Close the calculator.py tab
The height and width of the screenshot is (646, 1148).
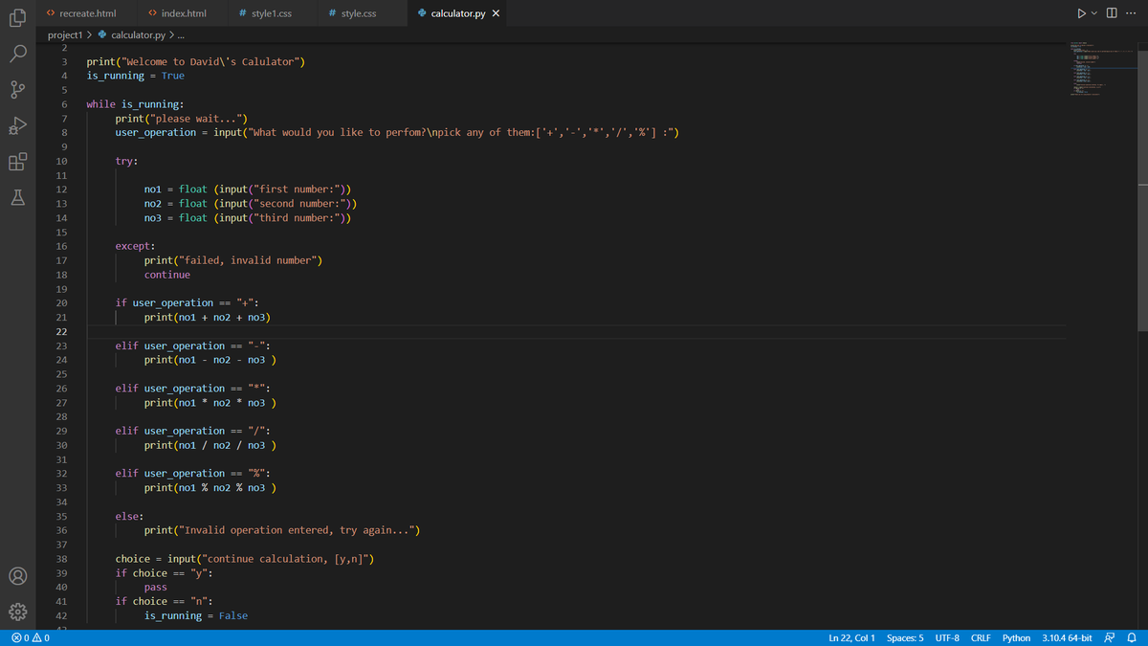[496, 13]
